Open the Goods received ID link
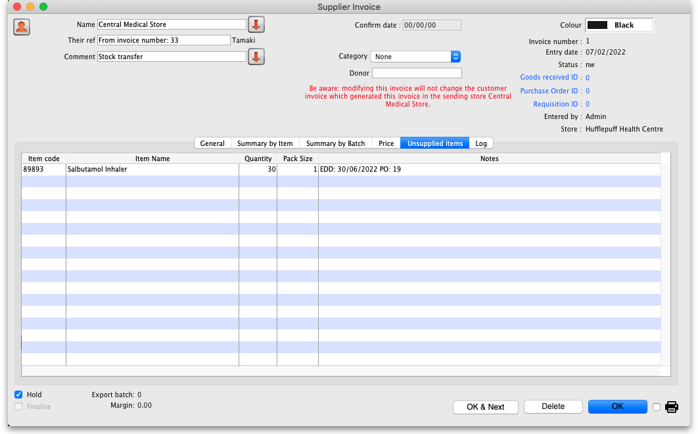Viewport: 698px width, 434px height. [549, 78]
